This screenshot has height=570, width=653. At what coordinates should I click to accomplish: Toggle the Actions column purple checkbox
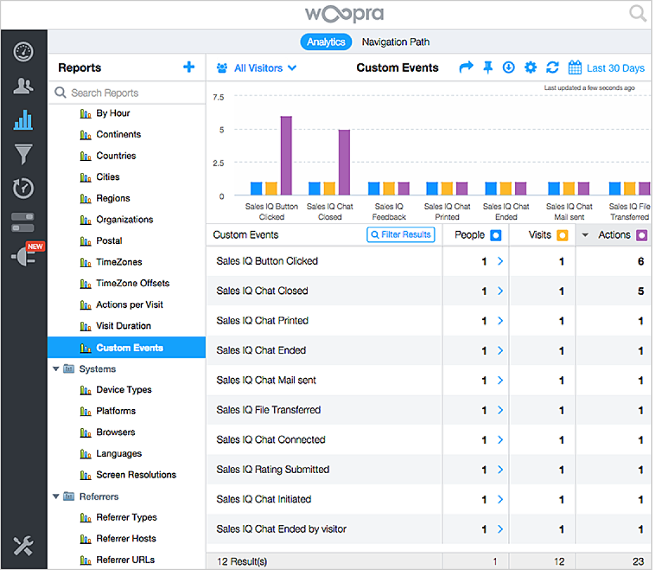pos(642,235)
